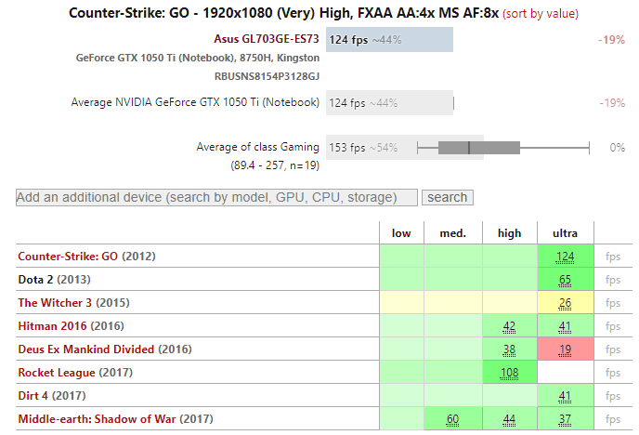Click the Asus GL703GE 124 fps bar
This screenshot has width=639, height=435.
389,40
